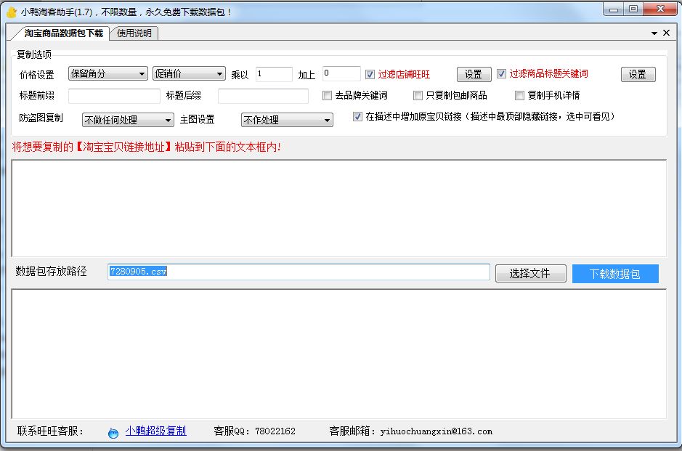Toggle the 只复制包邮商品 option on
The width and height of the screenshot is (682, 451).
418,95
